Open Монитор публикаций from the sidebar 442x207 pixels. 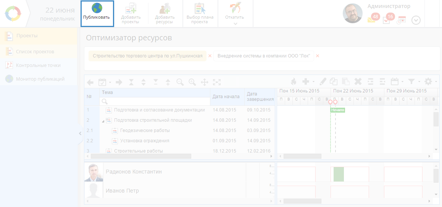[40, 79]
